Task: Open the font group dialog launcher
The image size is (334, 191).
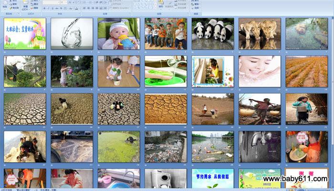Action: pyautogui.click(x=80, y=14)
